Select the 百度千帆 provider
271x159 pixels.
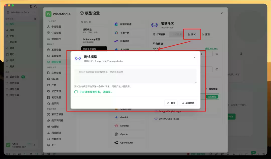[x=129, y=33]
